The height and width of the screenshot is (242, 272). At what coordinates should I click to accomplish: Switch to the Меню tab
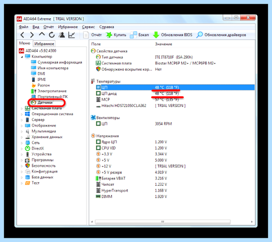(24, 43)
